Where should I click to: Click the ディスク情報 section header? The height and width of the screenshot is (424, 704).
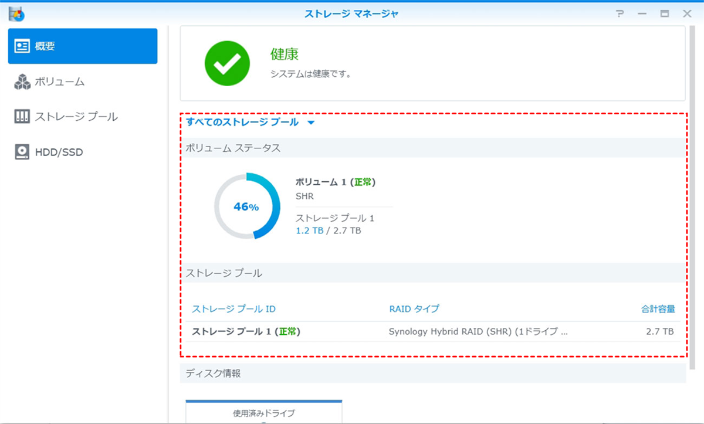point(433,373)
